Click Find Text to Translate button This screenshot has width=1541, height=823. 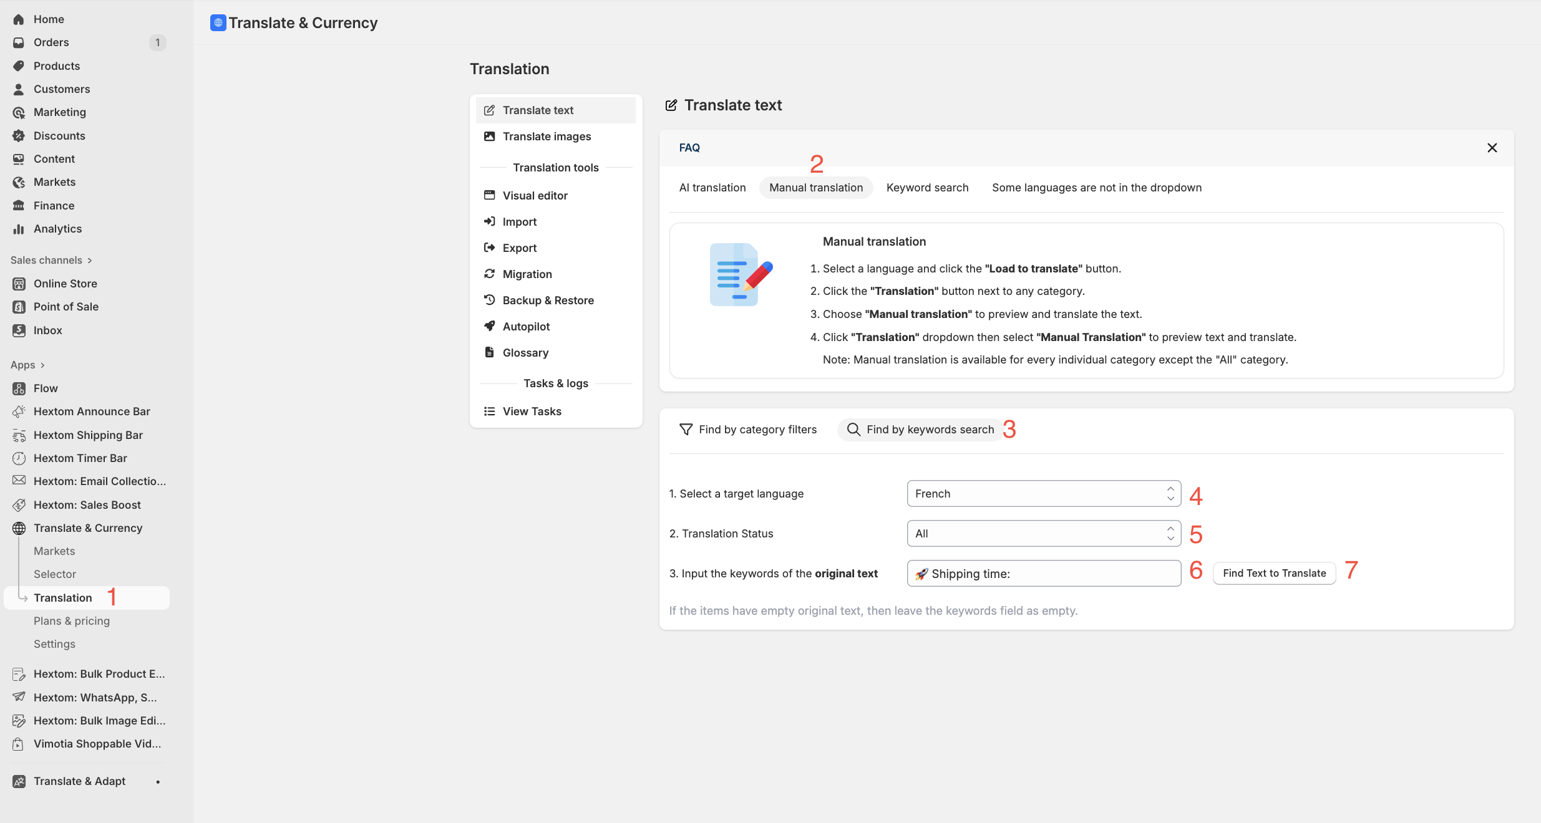coord(1274,573)
